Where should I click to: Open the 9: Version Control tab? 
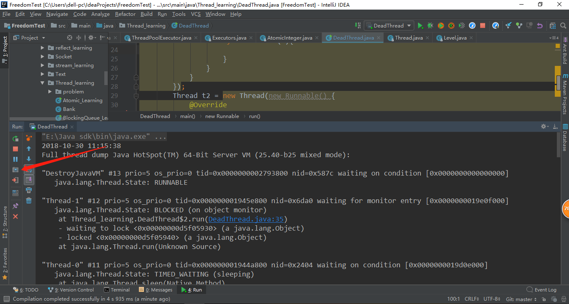71,290
